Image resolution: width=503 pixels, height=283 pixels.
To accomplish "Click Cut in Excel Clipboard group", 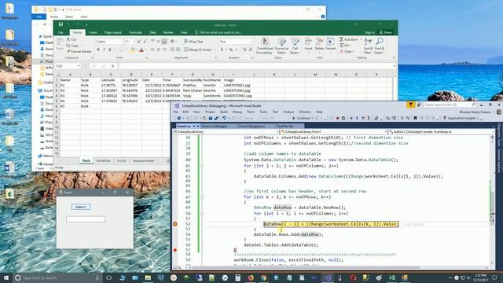I will [72, 39].
